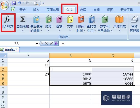Select row 7 header

4,88
